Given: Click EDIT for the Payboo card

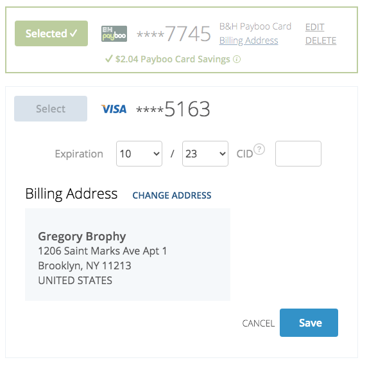Looking at the screenshot, I should click(x=314, y=27).
